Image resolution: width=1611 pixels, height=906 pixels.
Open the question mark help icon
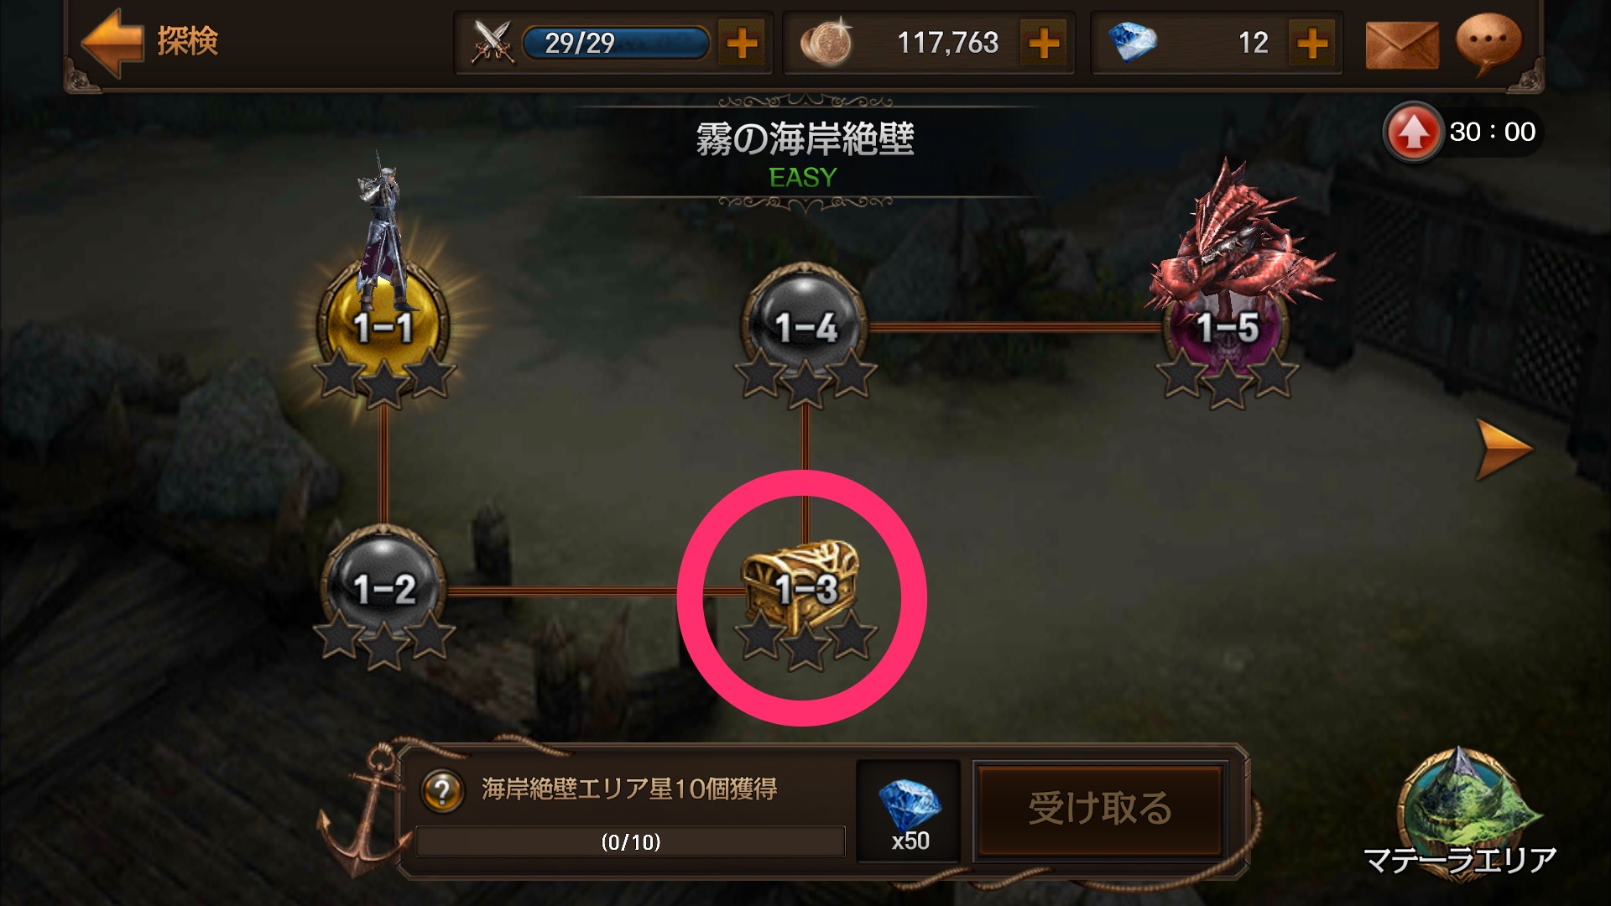click(x=442, y=790)
